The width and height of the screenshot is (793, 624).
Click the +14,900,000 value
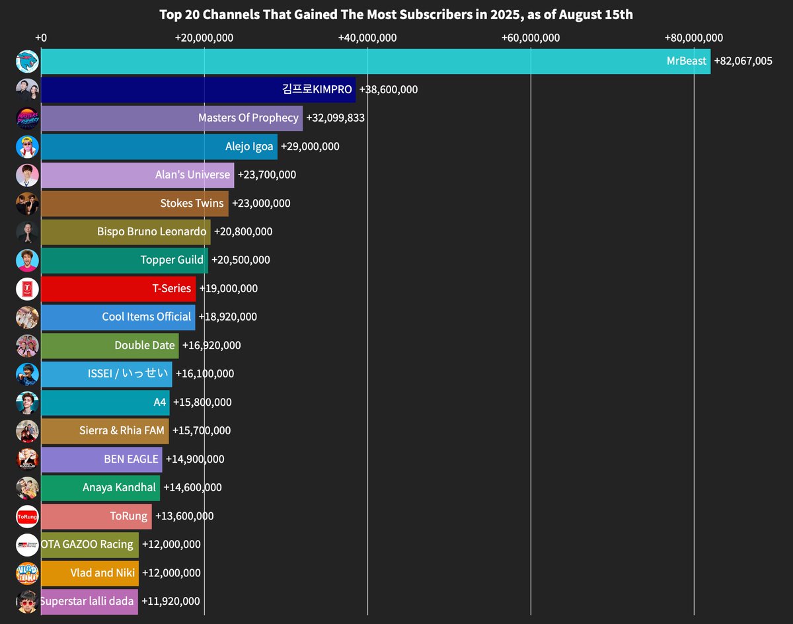(195, 459)
